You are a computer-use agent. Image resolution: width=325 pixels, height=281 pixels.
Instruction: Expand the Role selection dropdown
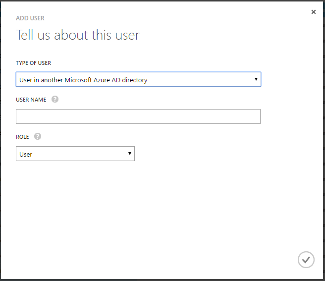pos(75,154)
